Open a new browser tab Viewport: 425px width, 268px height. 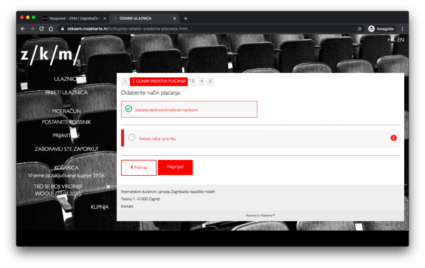coord(186,18)
